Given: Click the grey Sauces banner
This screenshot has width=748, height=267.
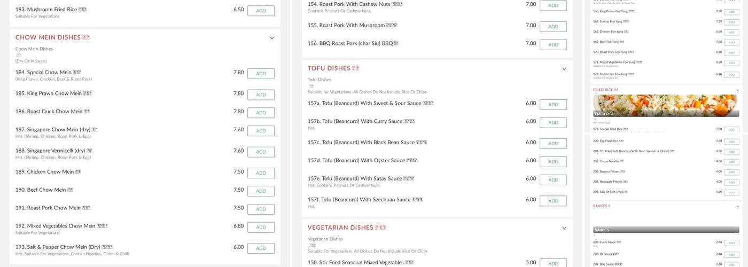Looking at the screenshot, I should pos(666,230).
